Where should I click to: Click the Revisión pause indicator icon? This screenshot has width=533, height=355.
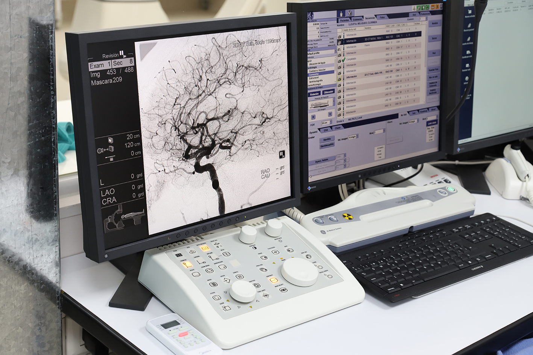coord(121,53)
